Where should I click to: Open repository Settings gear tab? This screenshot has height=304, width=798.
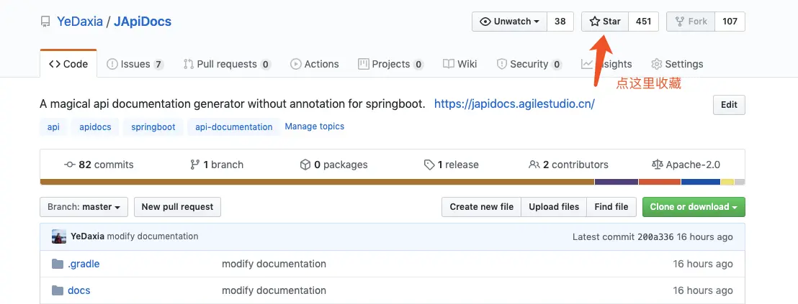click(677, 64)
